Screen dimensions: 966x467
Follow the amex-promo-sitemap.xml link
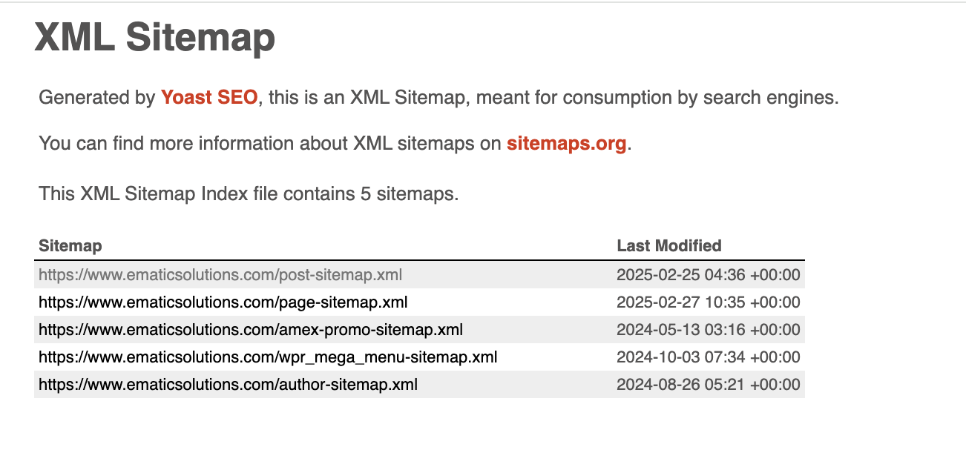[x=251, y=330]
